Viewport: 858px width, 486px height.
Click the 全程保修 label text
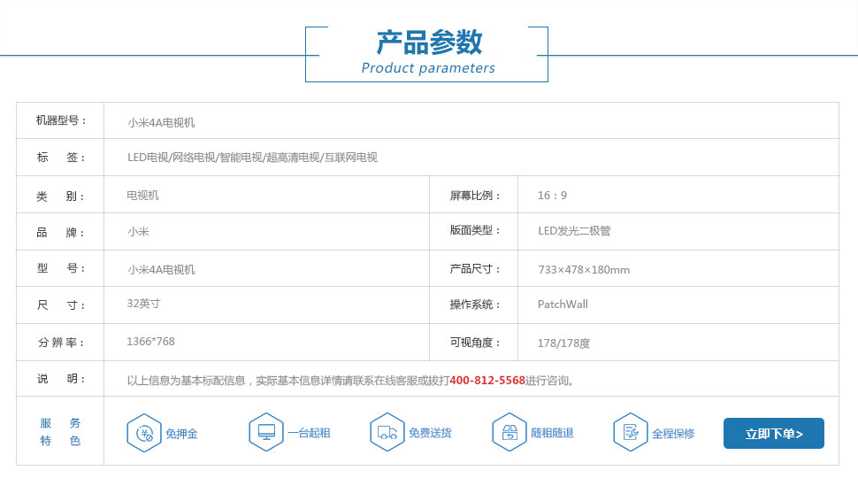[674, 434]
